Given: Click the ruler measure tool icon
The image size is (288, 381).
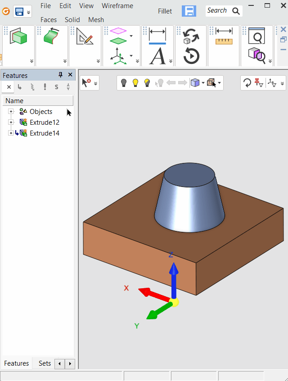Looking at the screenshot, I should coord(224,36).
